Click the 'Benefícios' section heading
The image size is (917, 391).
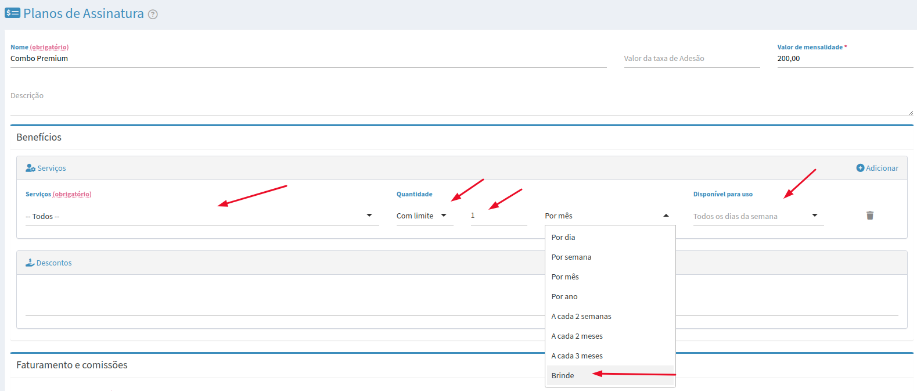(39, 137)
